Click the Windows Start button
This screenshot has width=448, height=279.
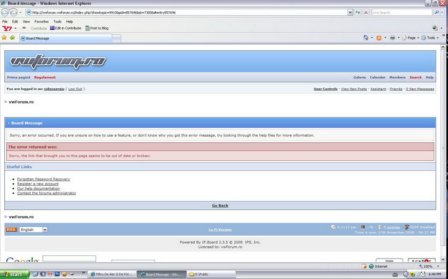coord(13,274)
